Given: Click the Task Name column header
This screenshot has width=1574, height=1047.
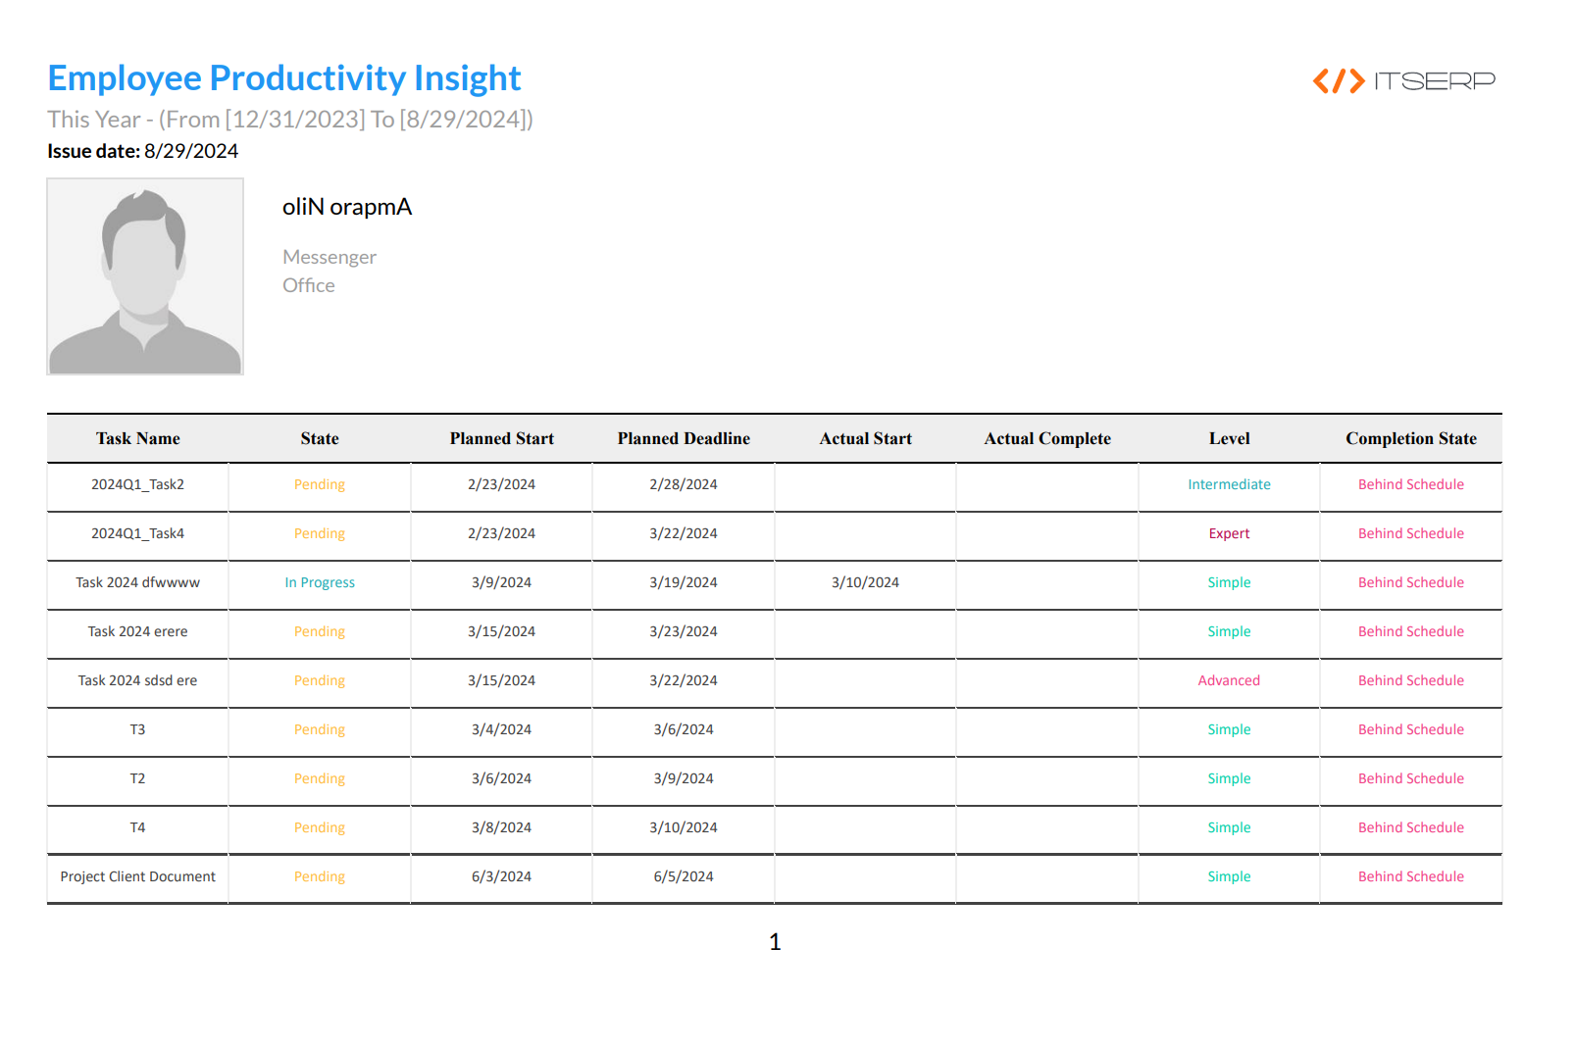Looking at the screenshot, I should coord(137,438).
